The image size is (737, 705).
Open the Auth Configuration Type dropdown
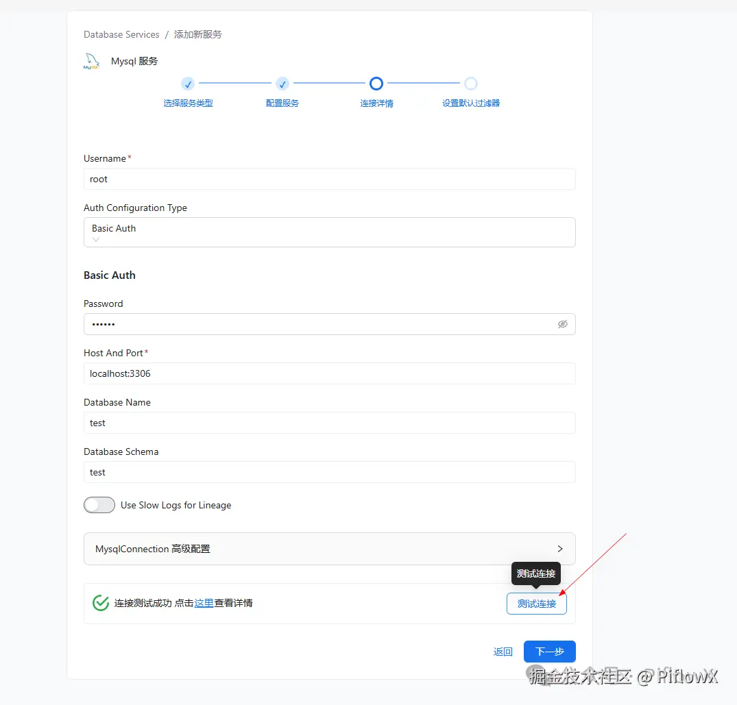330,232
